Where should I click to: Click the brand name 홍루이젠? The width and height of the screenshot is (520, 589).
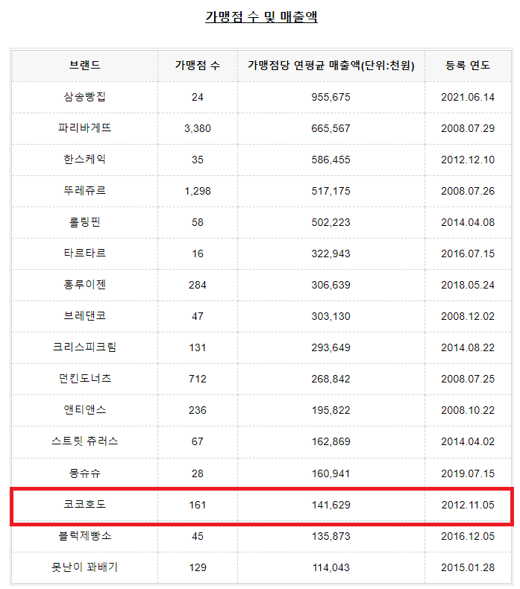click(85, 285)
